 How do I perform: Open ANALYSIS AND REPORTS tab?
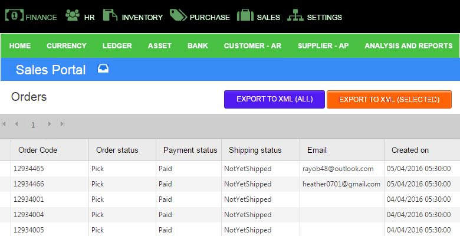(x=409, y=46)
